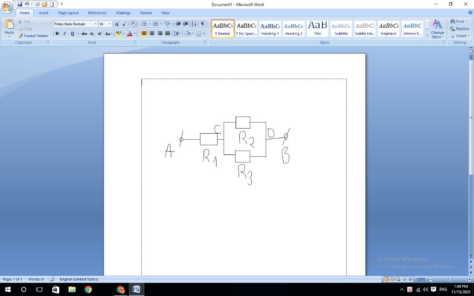
Task: Toggle italic formatting
Action: point(64,33)
